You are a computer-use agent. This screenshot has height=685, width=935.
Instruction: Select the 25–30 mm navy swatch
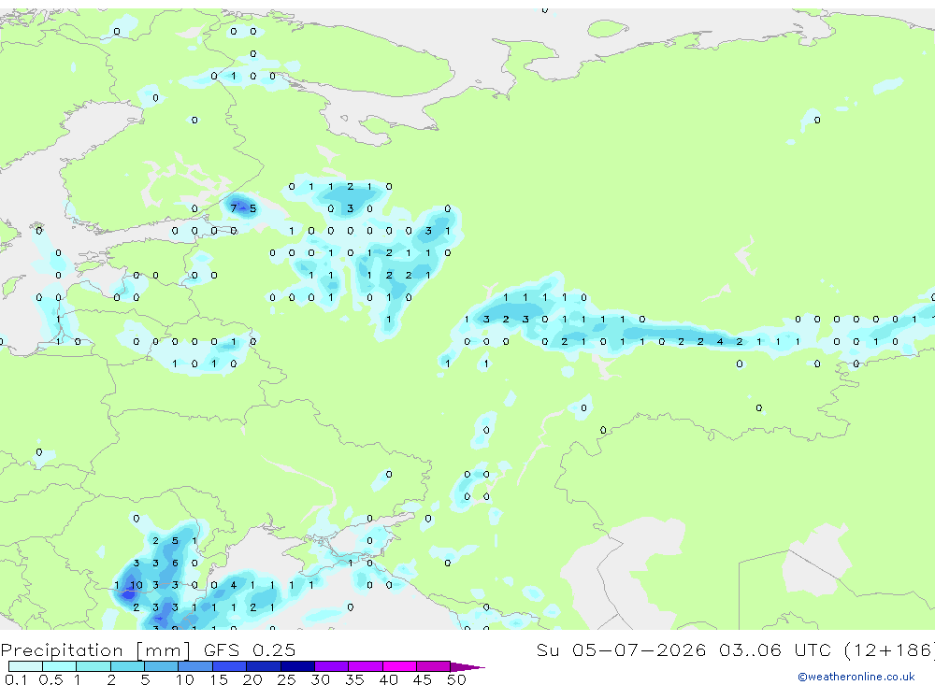click(297, 666)
